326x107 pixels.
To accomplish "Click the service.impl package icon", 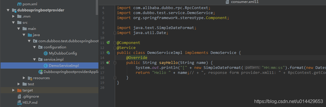I will pyautogui.click(x=40, y=60).
